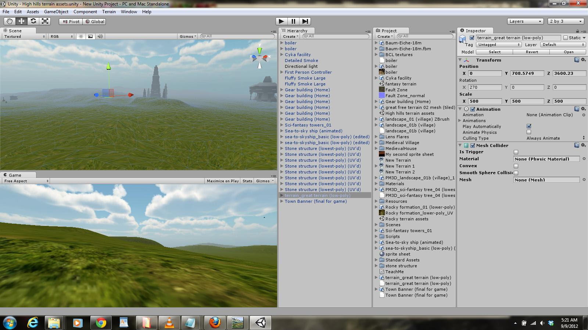The width and height of the screenshot is (588, 330).
Task: Open Google Chrome from taskbar
Action: (101, 323)
